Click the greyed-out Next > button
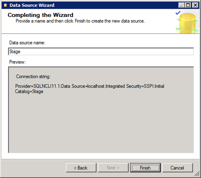 113,168
